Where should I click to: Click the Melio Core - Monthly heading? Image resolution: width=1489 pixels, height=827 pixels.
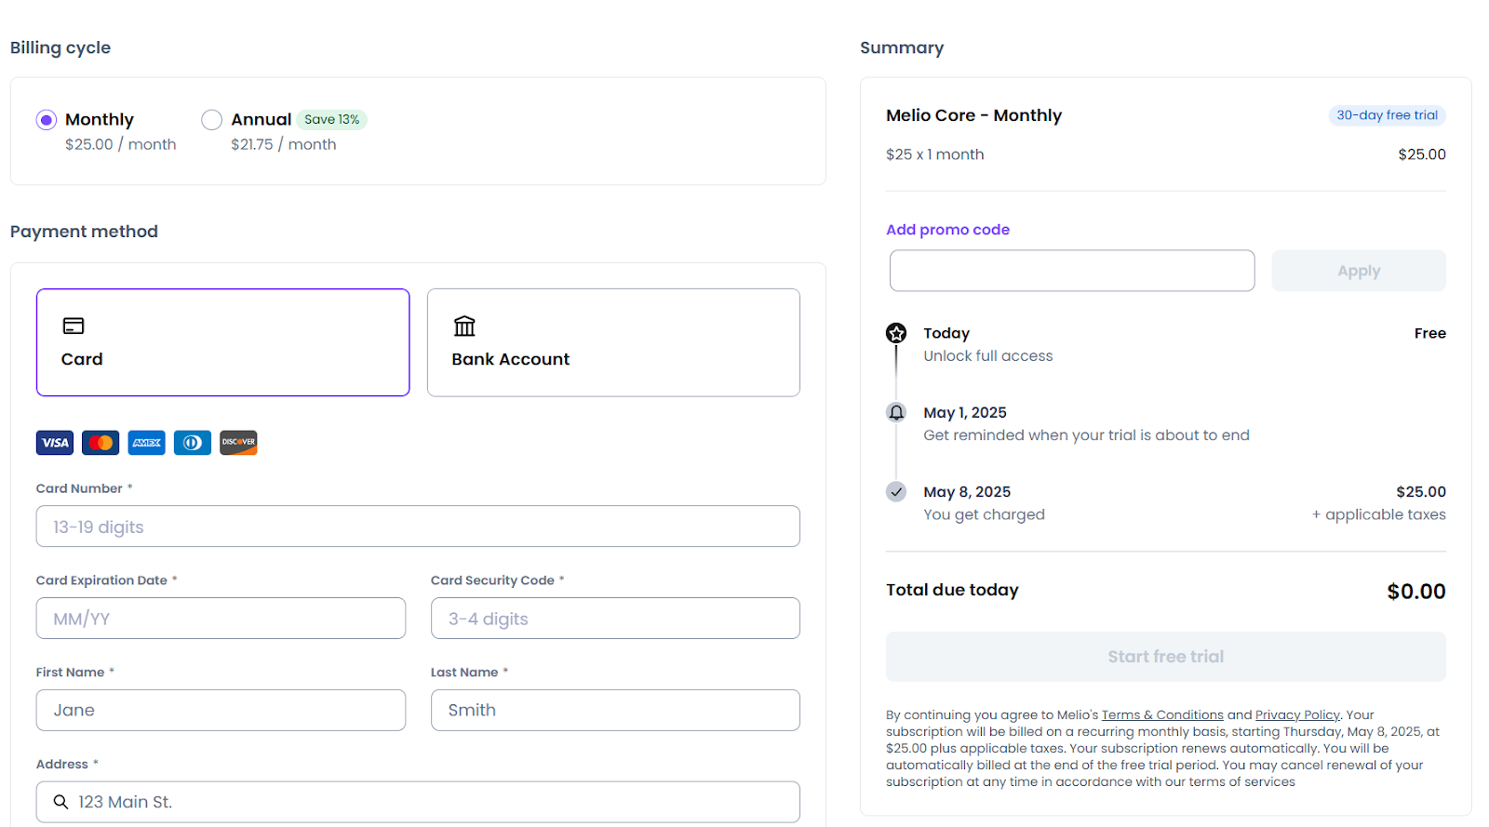point(973,115)
